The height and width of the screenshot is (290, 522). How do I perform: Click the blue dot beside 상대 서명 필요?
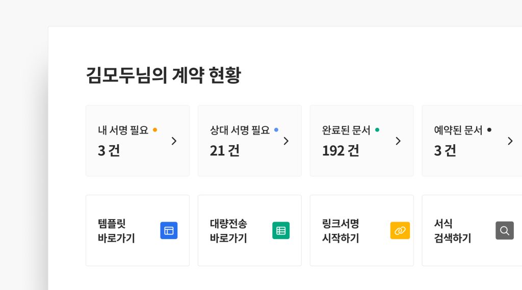276,129
